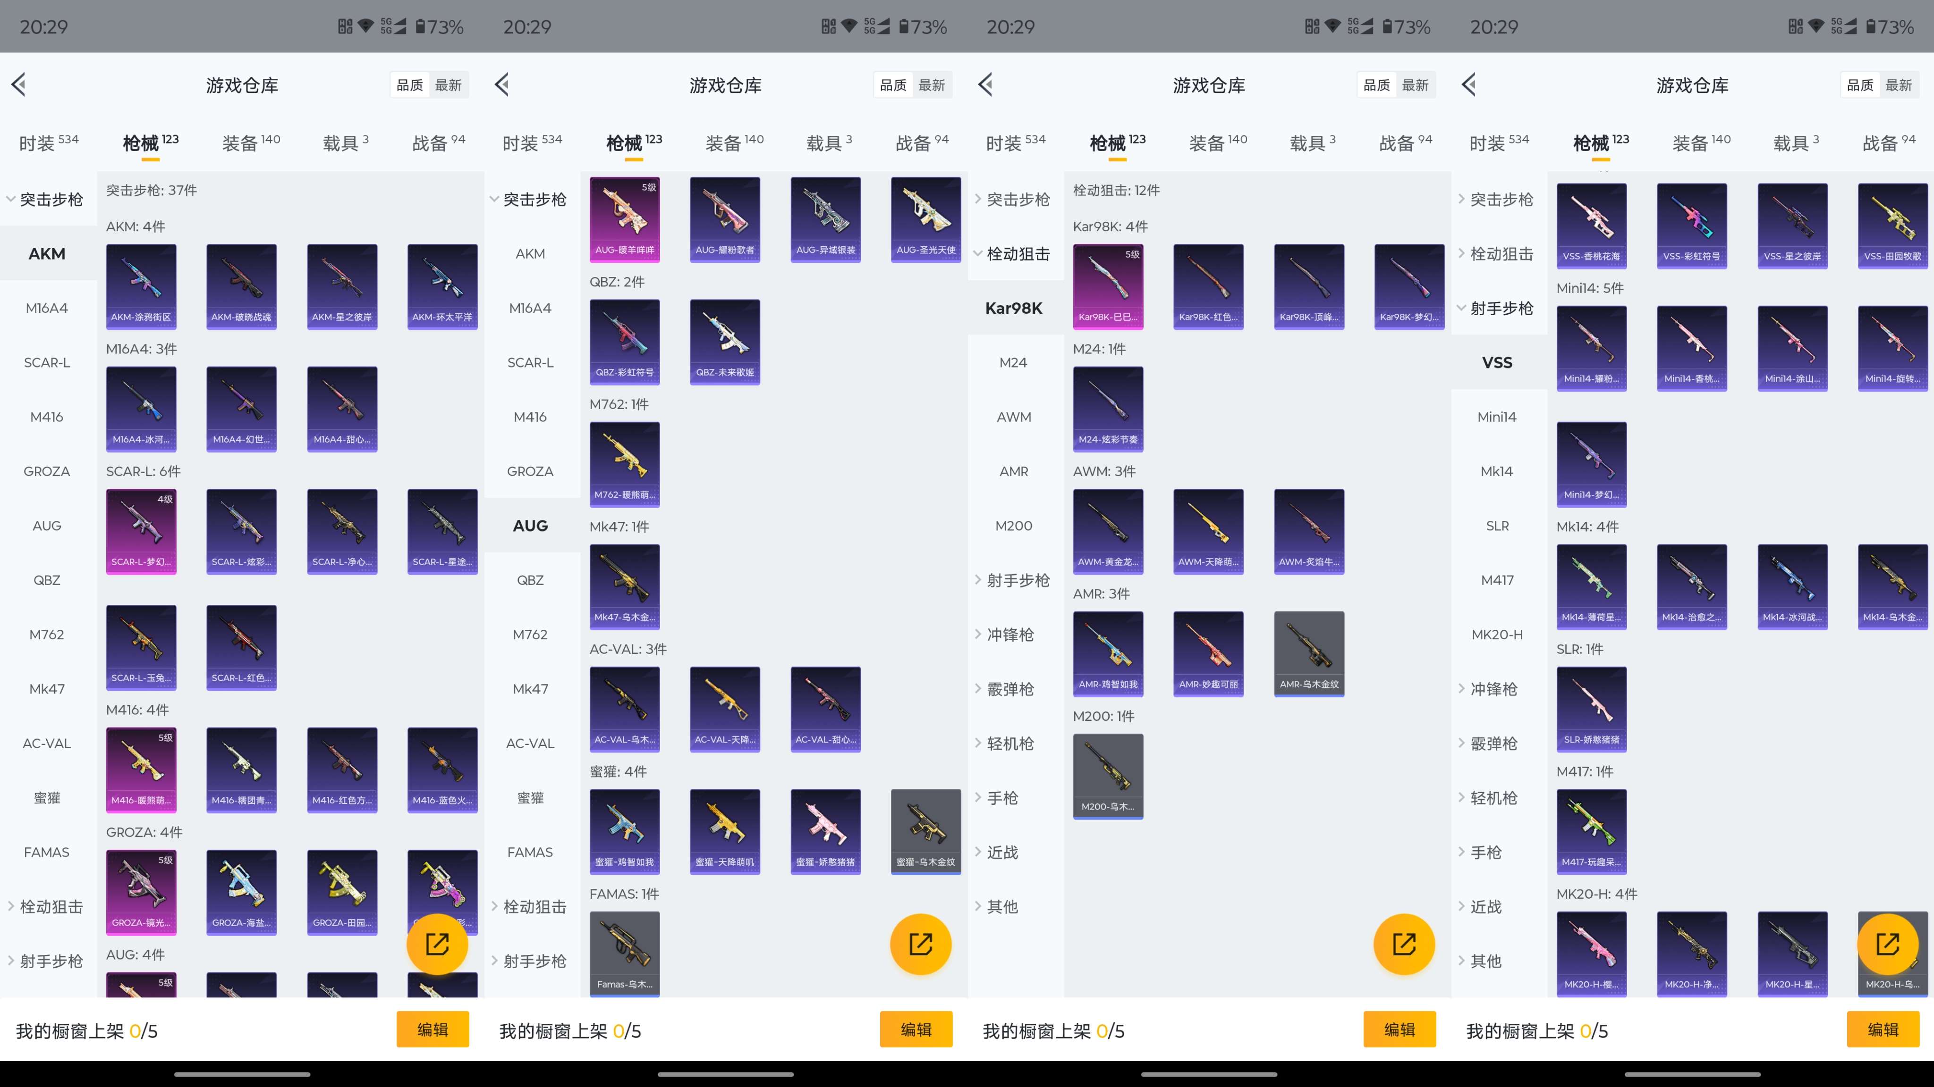The image size is (1934, 1087).
Task: Open the share export icon on the inventory
Action: [438, 944]
